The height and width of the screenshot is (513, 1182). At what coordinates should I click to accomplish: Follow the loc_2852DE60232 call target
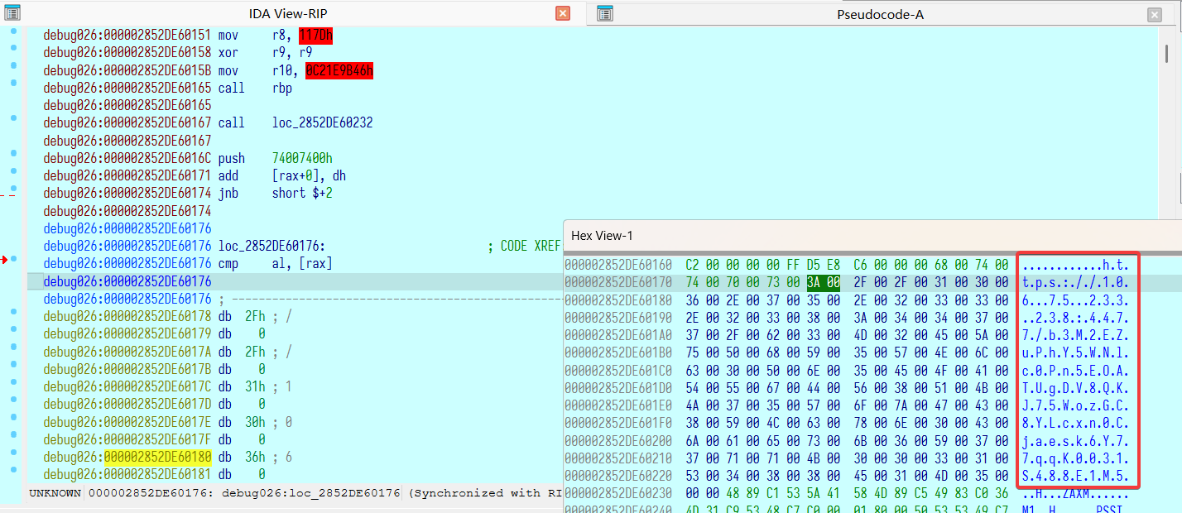click(322, 122)
